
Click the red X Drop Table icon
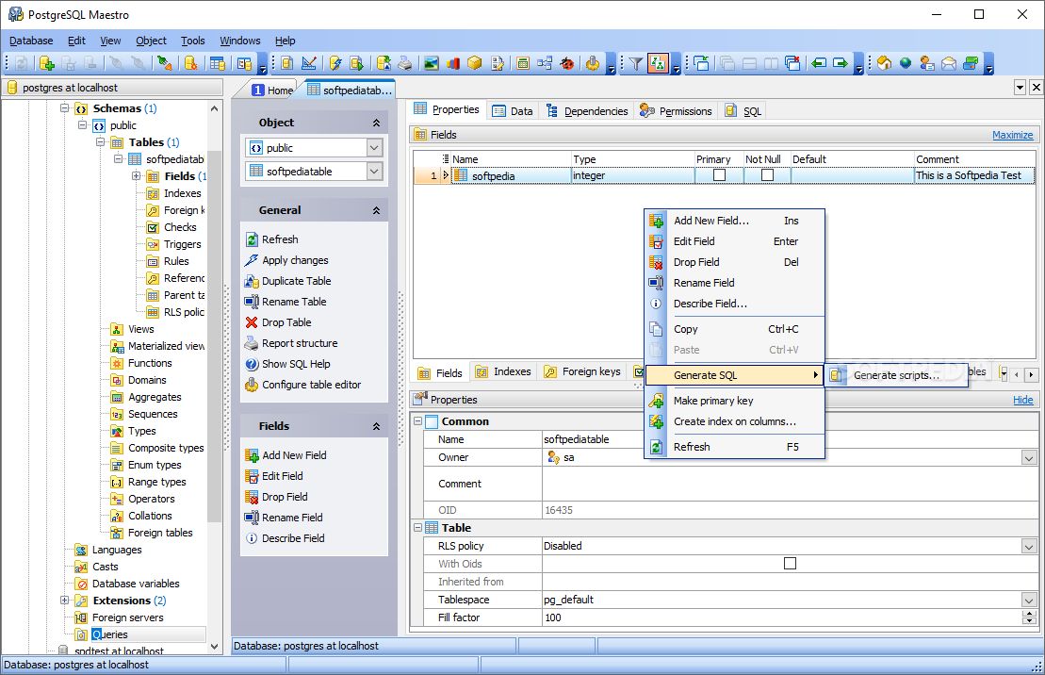point(252,322)
